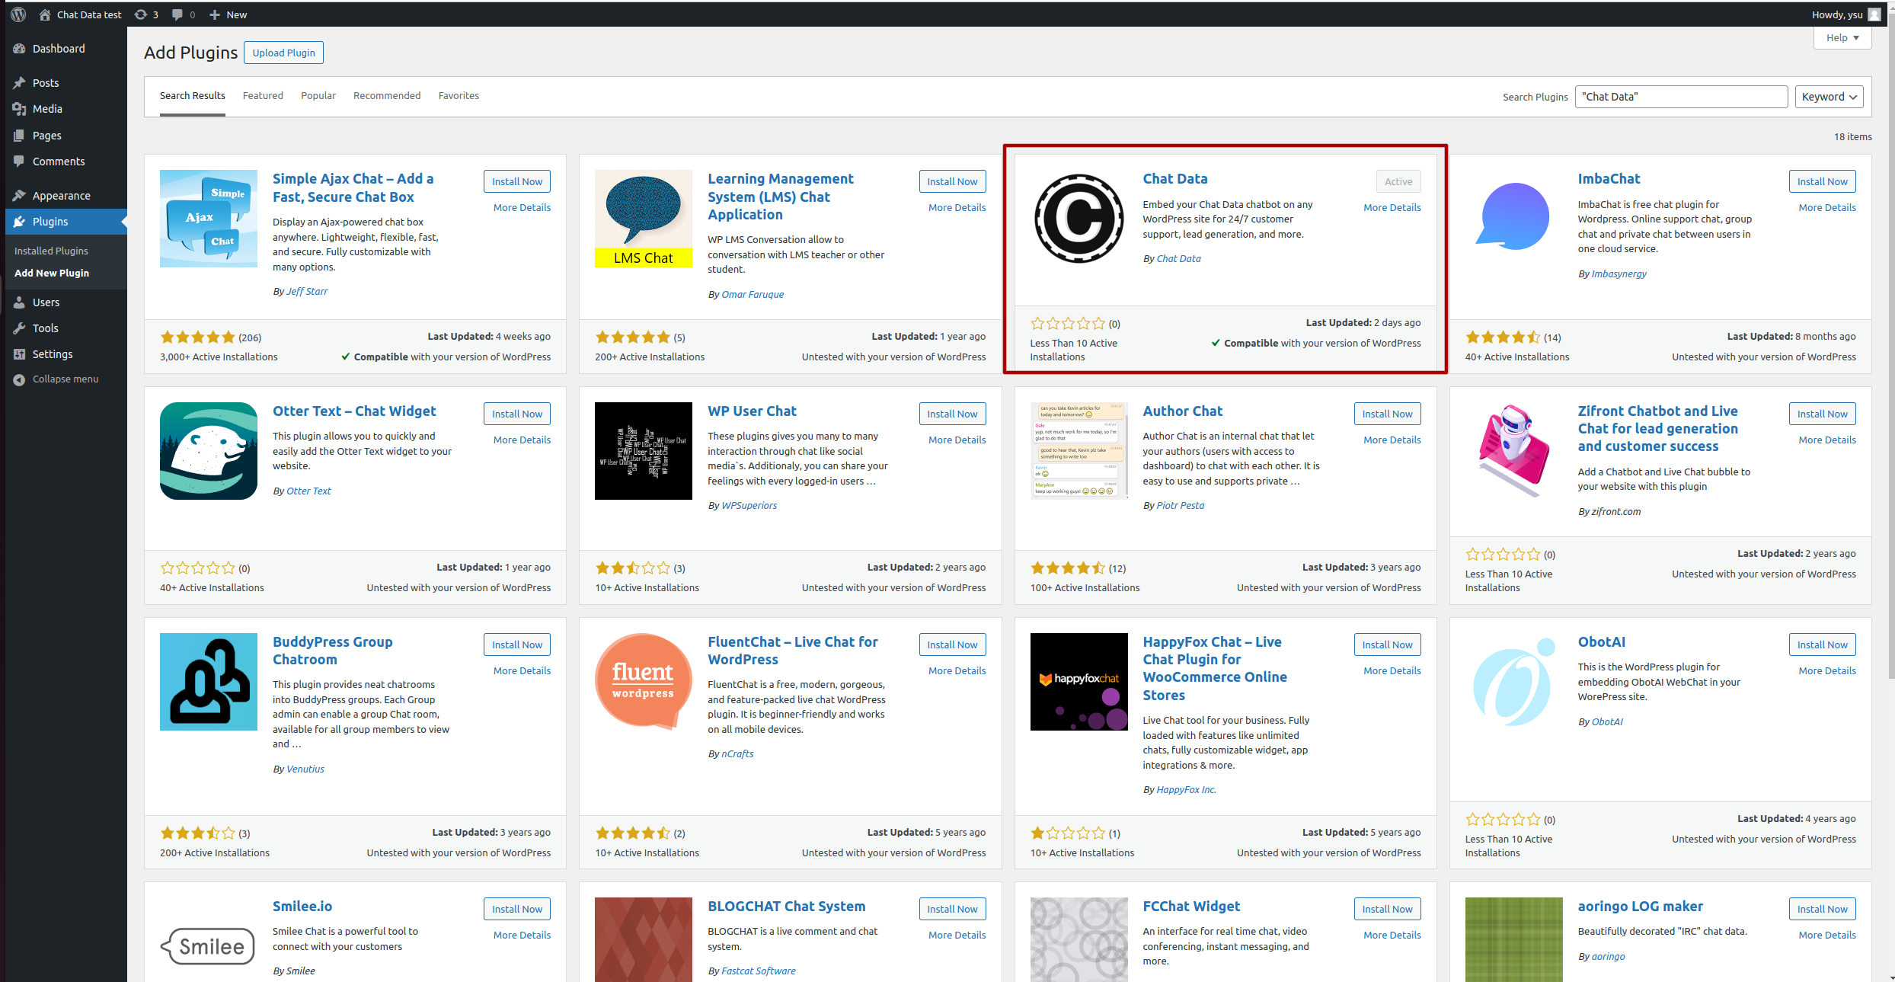This screenshot has height=982, width=1895.
Task: Click the Appearance paintbrush icon
Action: coord(19,196)
